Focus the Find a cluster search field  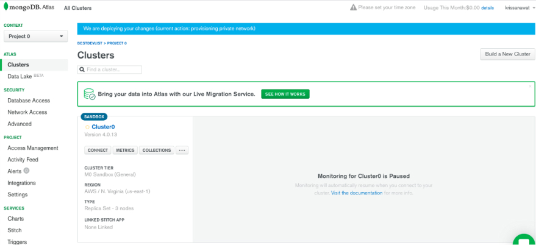[x=110, y=69]
